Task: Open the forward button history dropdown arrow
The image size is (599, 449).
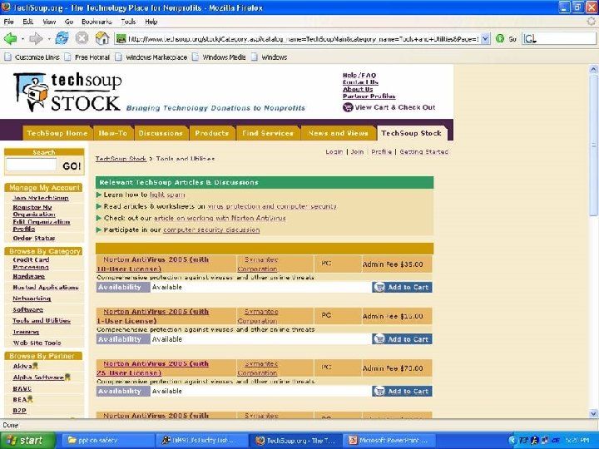Action: [48, 38]
